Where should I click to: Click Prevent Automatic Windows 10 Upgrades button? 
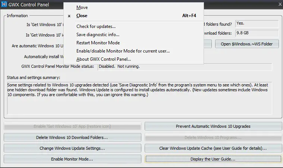pos(213,126)
